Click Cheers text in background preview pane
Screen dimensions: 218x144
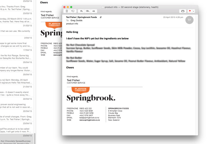click(x=44, y=2)
